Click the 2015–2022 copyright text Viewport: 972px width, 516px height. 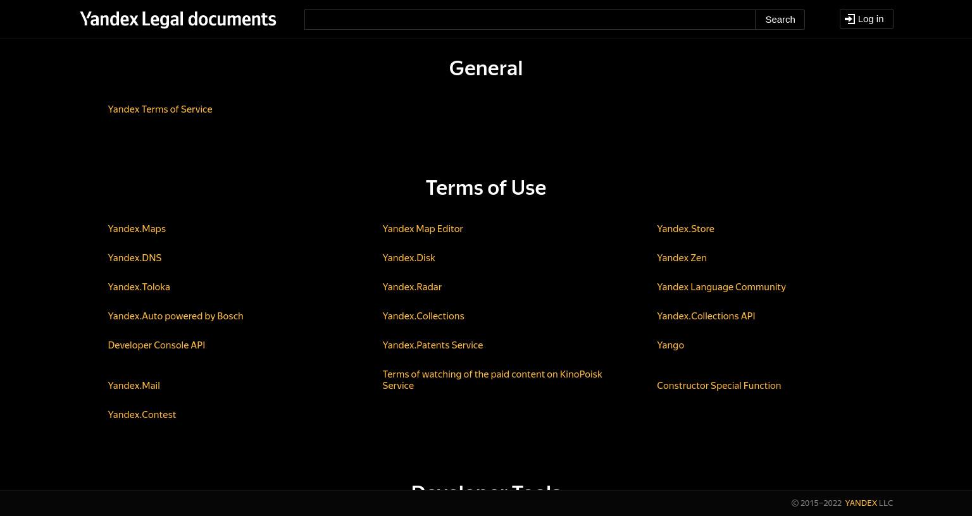click(816, 503)
